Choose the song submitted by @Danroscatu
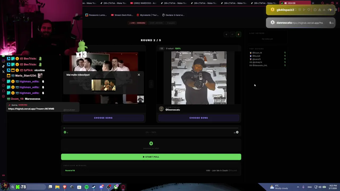 click(199, 118)
